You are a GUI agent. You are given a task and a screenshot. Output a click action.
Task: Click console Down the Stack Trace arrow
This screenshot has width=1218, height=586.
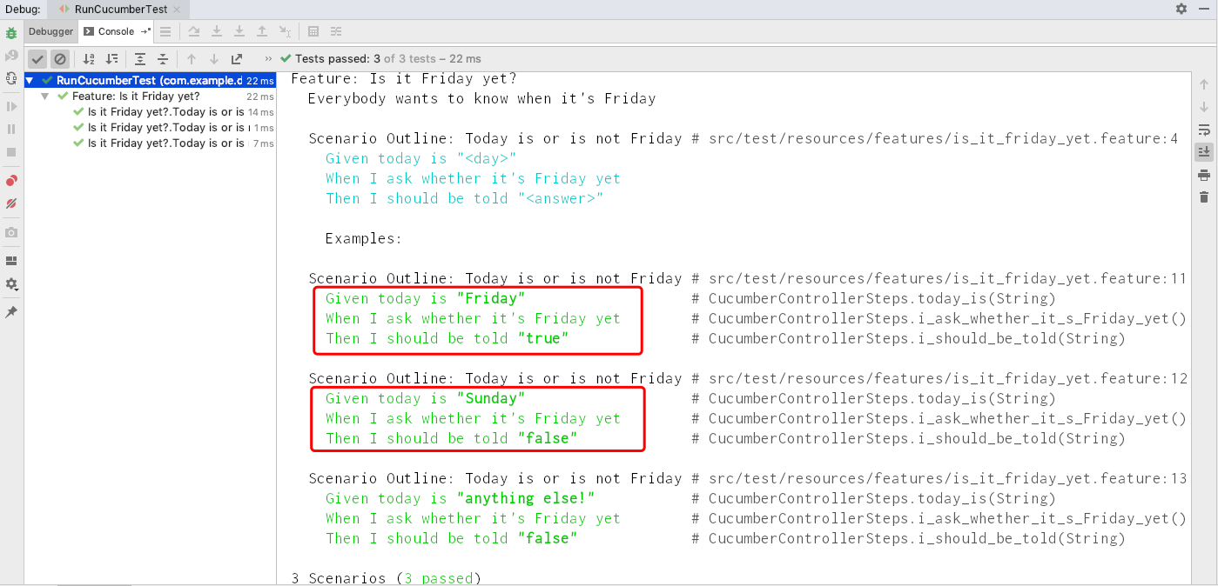(1204, 107)
